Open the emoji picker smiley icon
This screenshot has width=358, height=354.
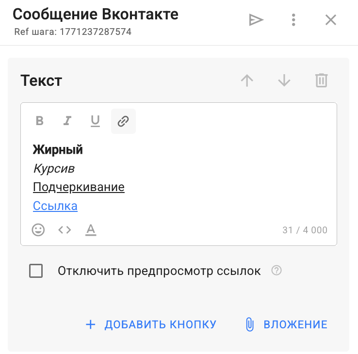[x=38, y=230]
